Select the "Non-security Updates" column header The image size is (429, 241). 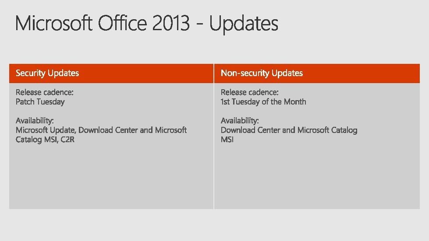(x=262, y=73)
